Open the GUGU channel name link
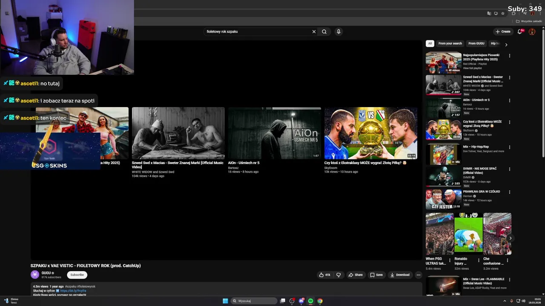Viewport: 545px width, 306px height. click(46, 273)
